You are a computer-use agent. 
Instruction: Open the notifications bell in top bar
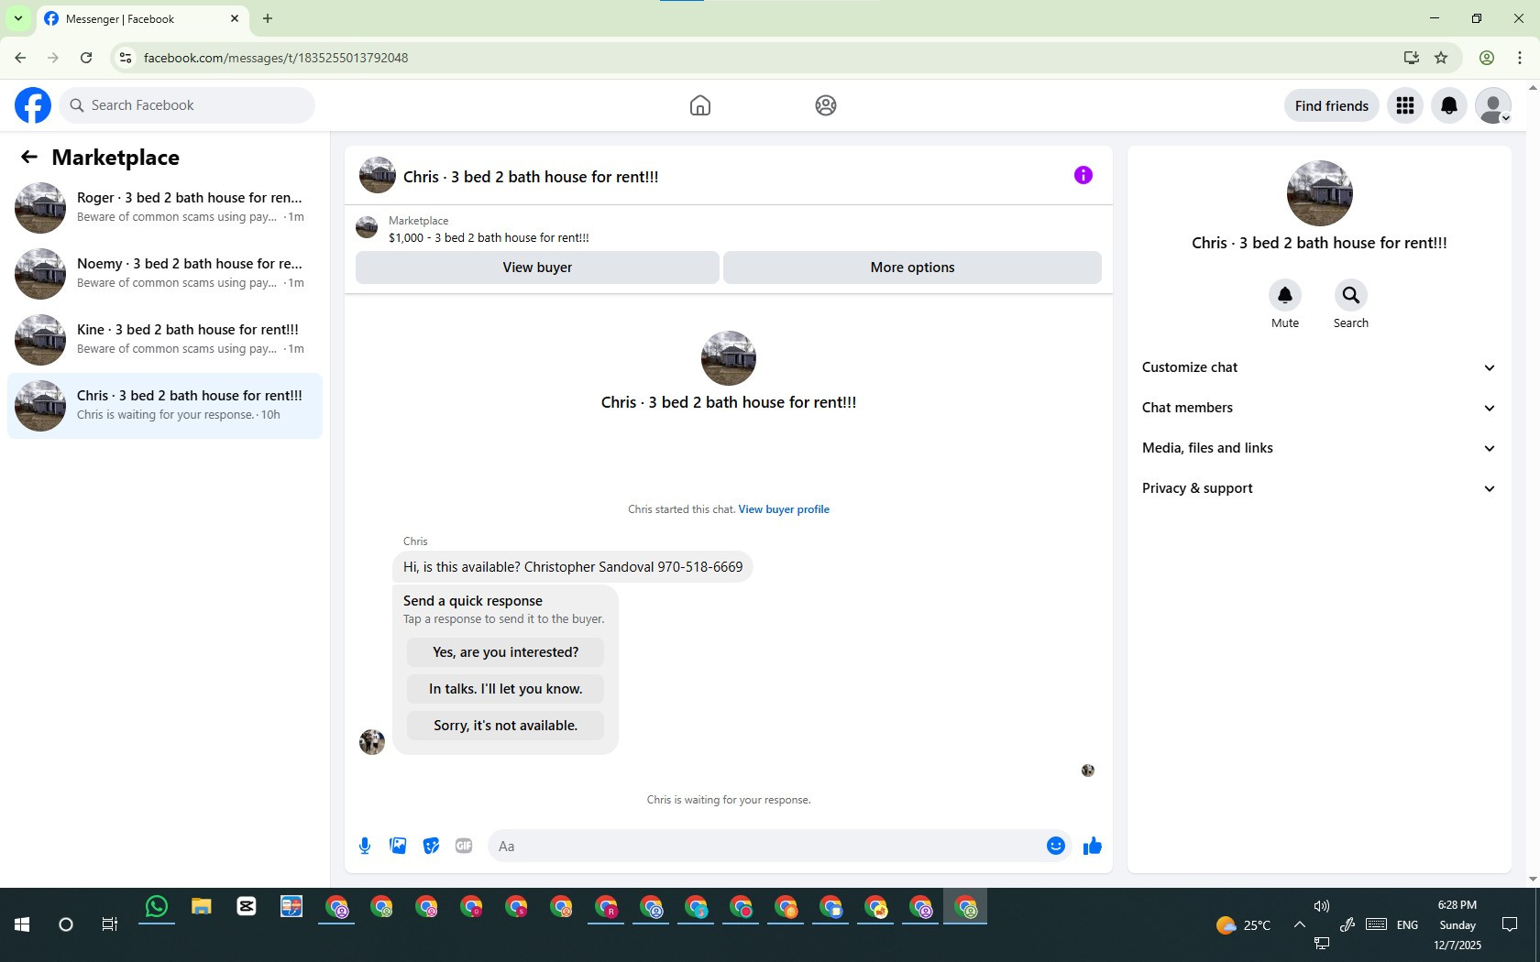click(x=1449, y=105)
